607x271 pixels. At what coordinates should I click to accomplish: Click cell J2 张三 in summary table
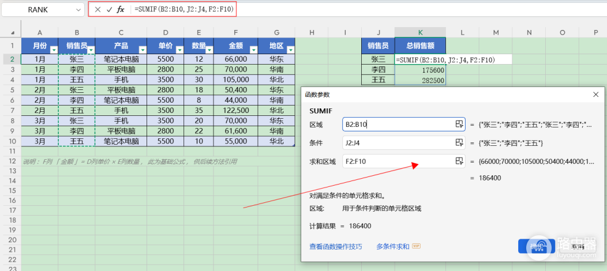378,59
